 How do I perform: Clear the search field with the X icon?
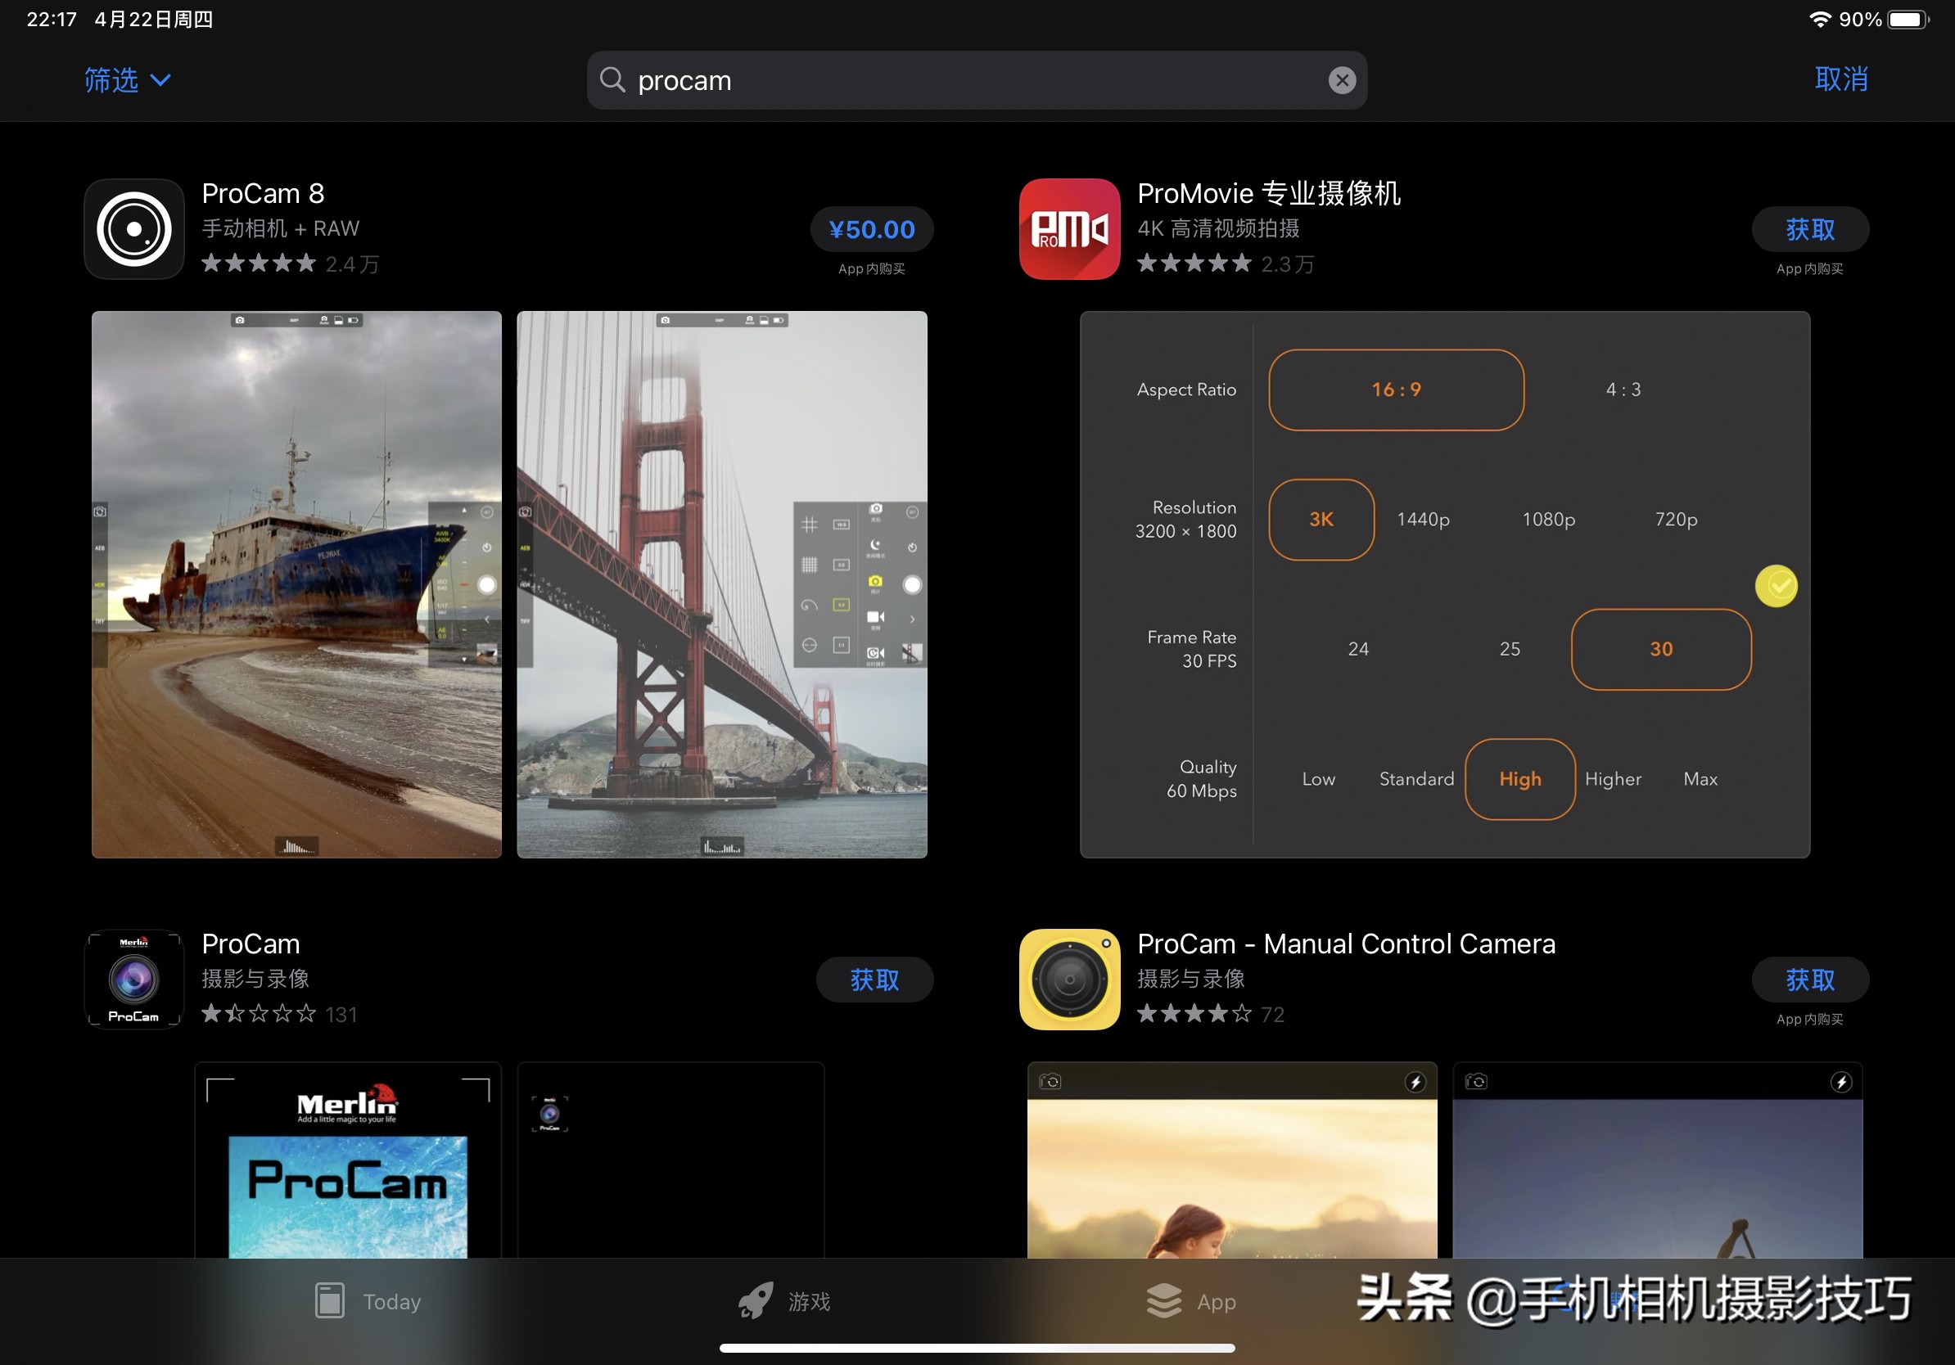[x=1342, y=80]
